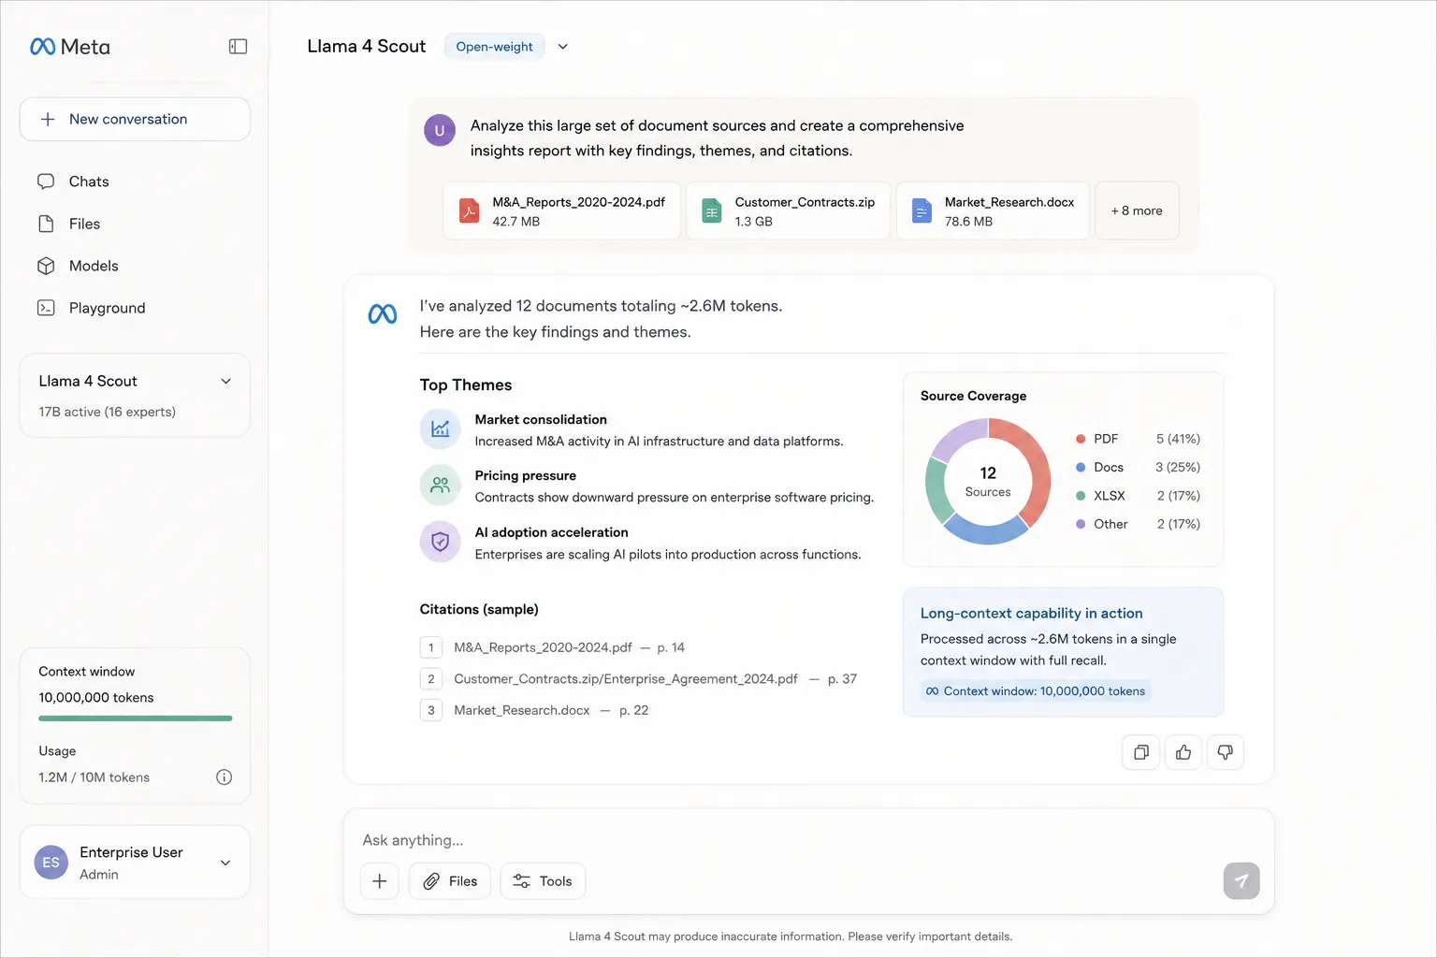Click the green XLSX legend dot
Viewport: 1437px width, 958px height.
coord(1081,496)
